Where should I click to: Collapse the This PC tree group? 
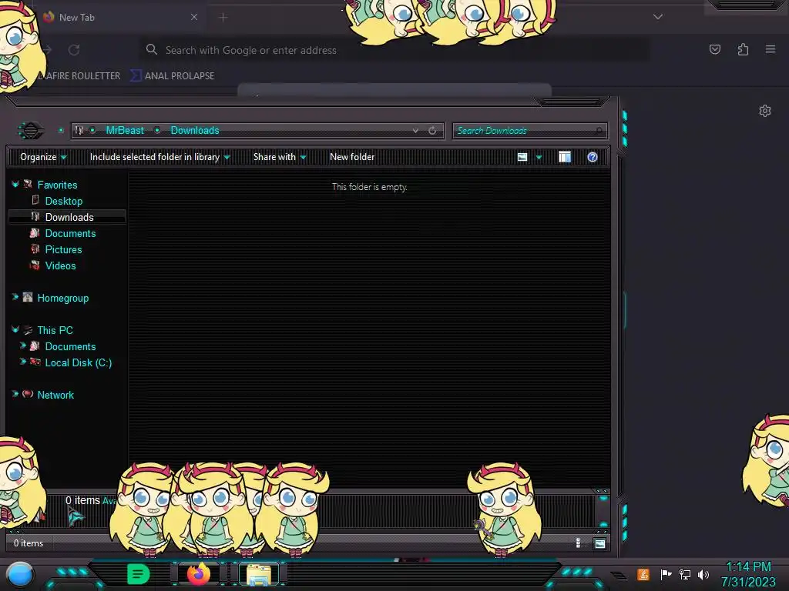15,329
